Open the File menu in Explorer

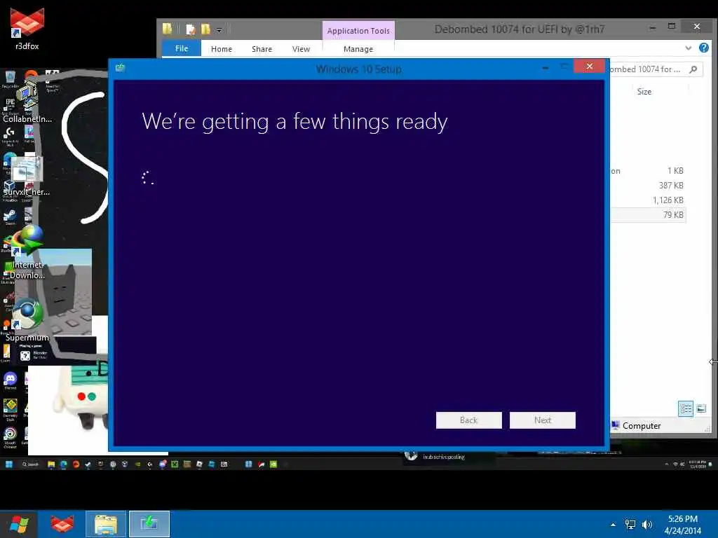pos(182,48)
